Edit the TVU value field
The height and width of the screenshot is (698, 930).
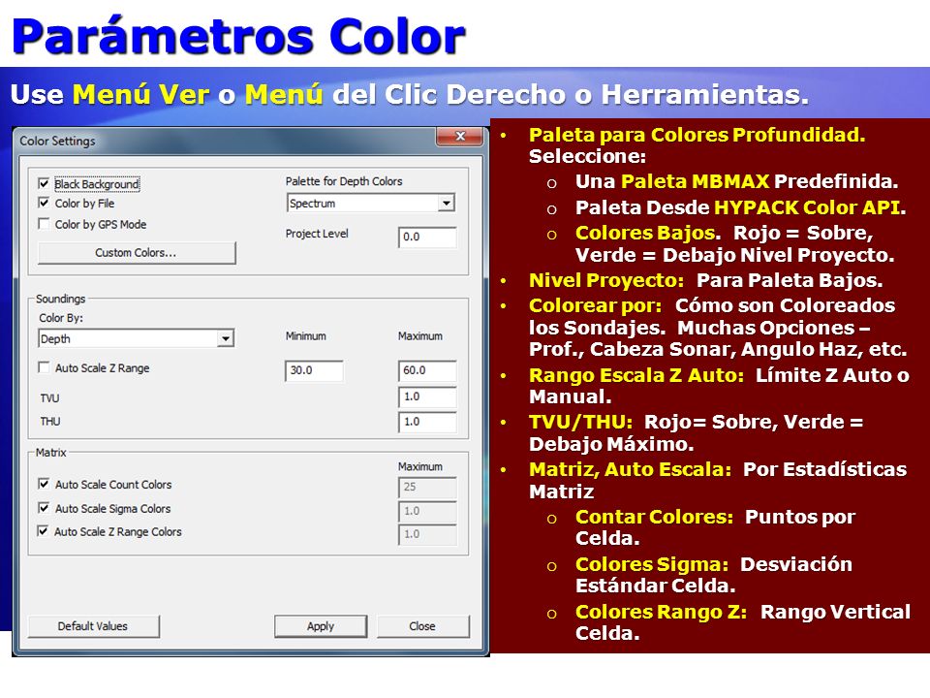pos(427,397)
